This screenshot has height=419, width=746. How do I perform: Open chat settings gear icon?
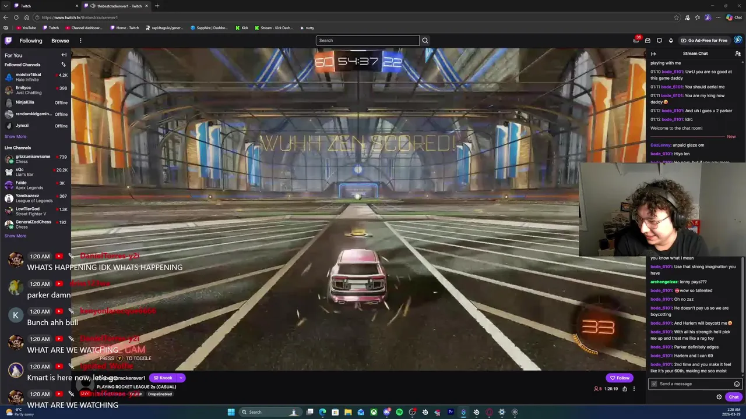coord(719,397)
